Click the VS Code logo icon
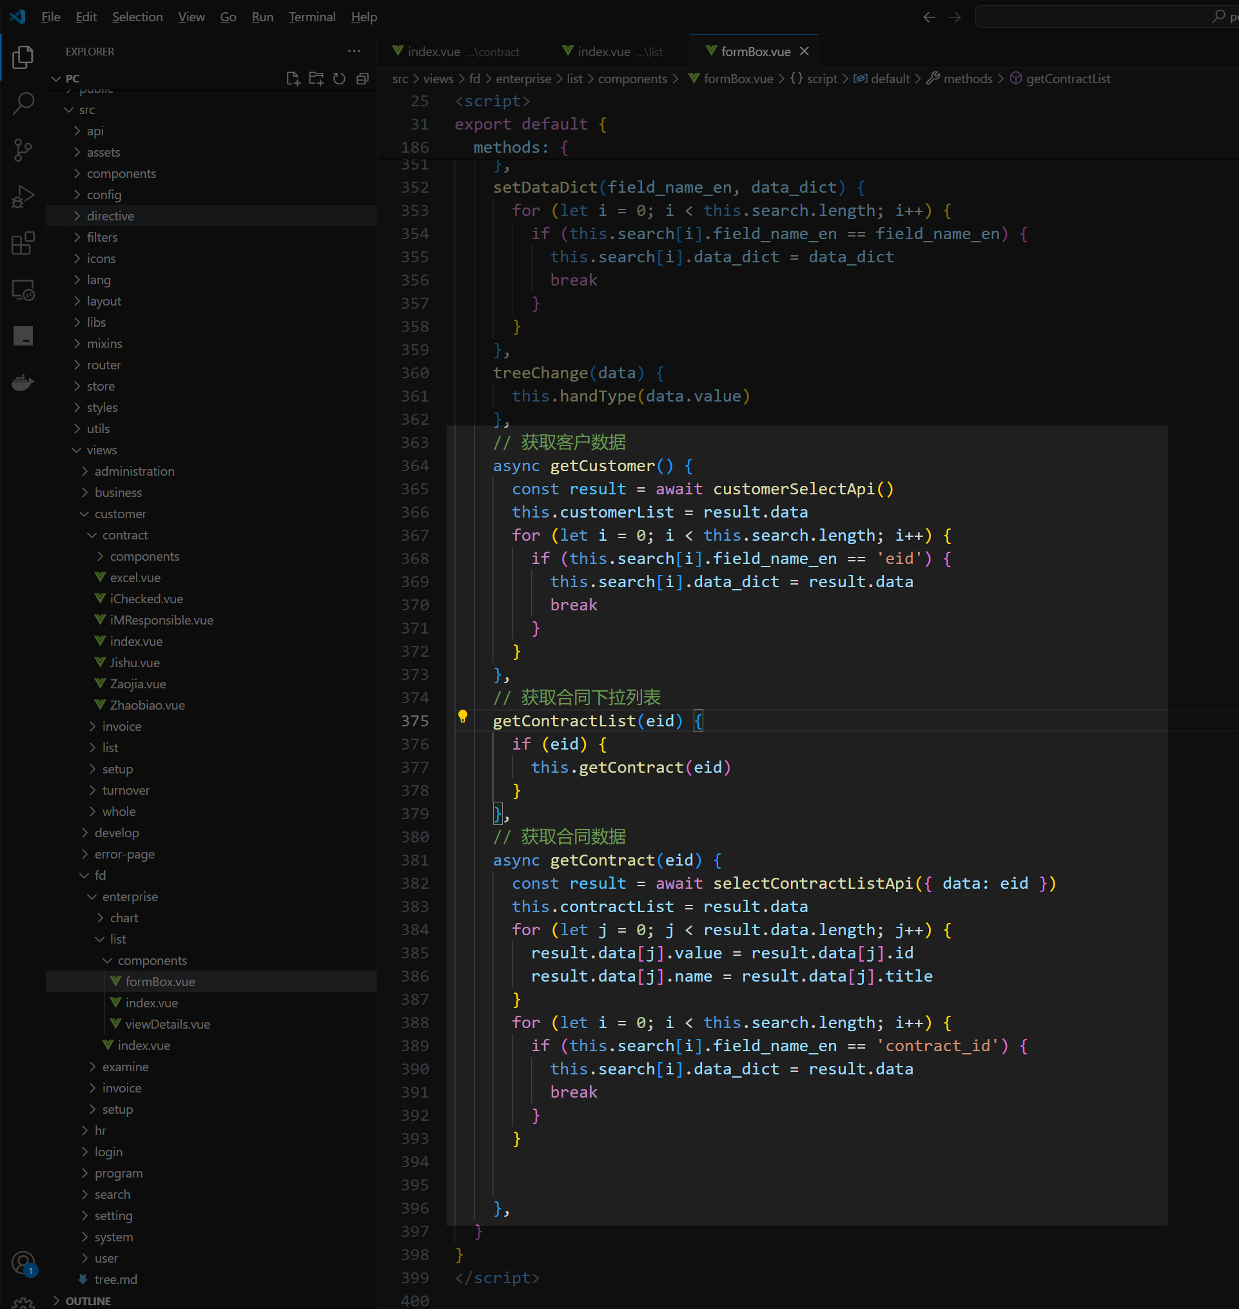 18,17
